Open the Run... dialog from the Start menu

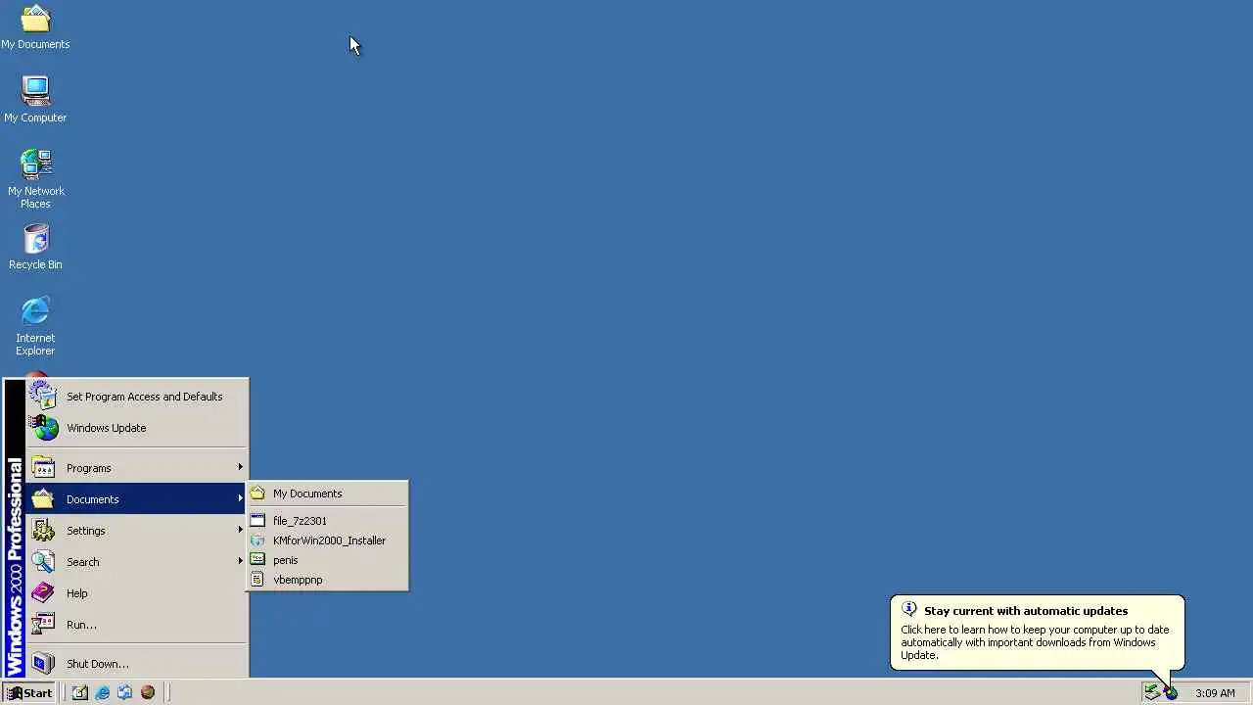[137, 625]
